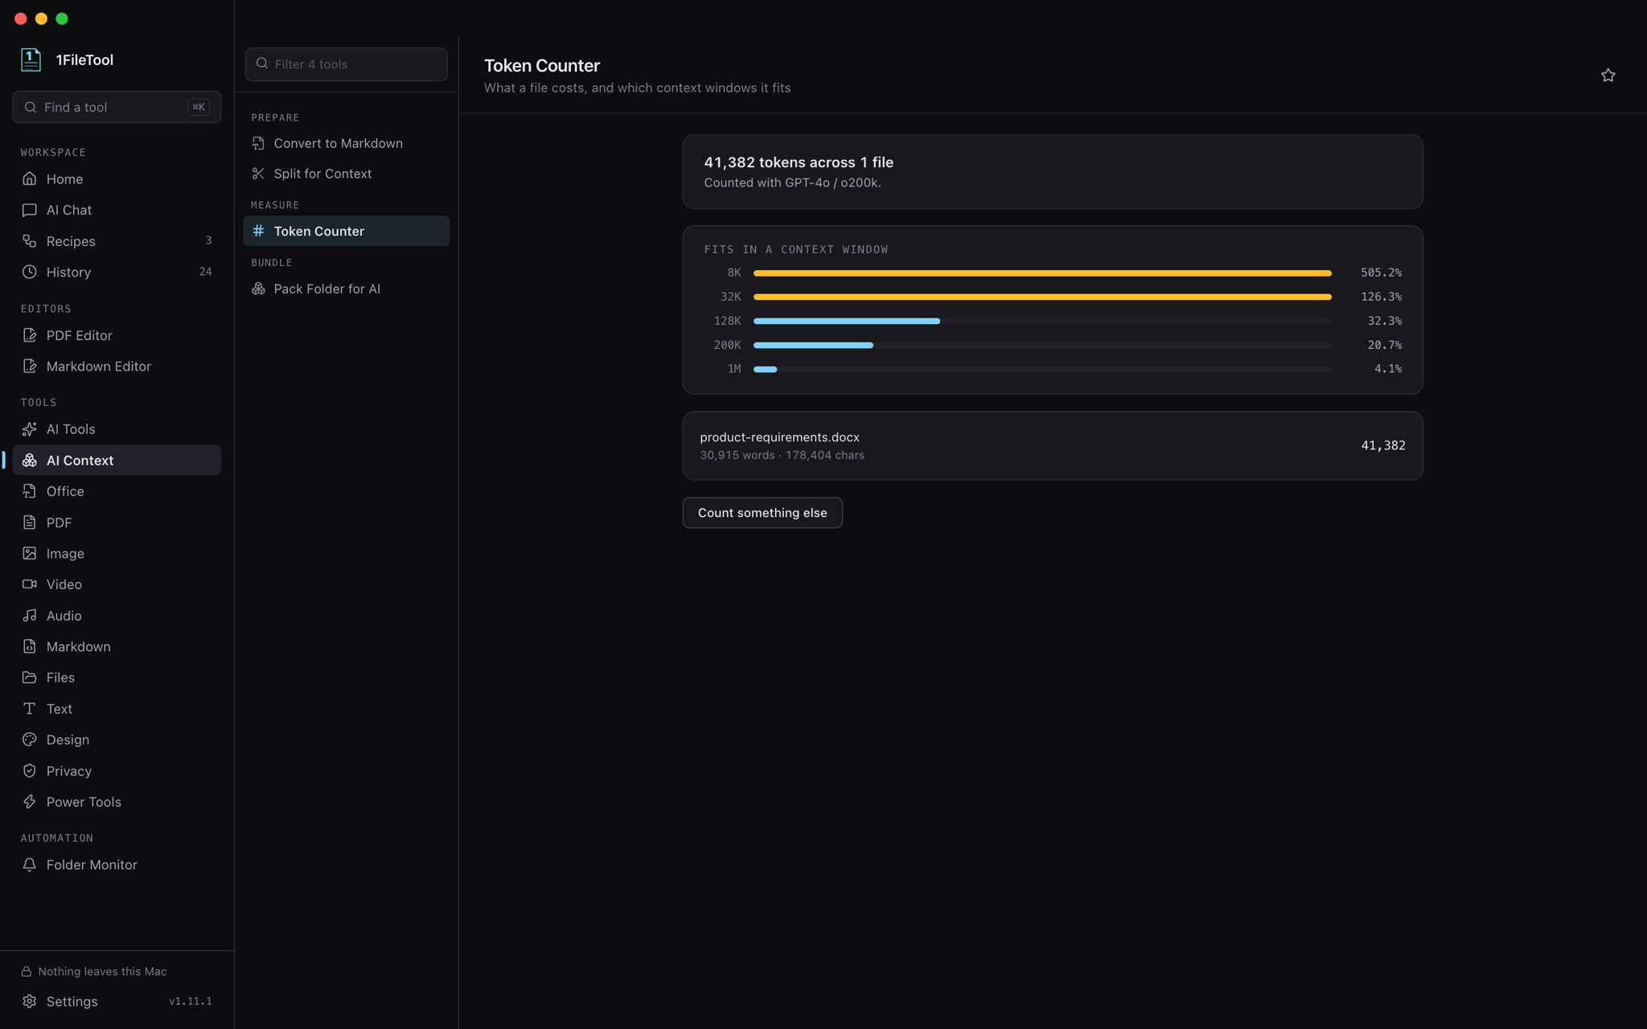
Task: Open History clock icon
Action: pyautogui.click(x=30, y=272)
